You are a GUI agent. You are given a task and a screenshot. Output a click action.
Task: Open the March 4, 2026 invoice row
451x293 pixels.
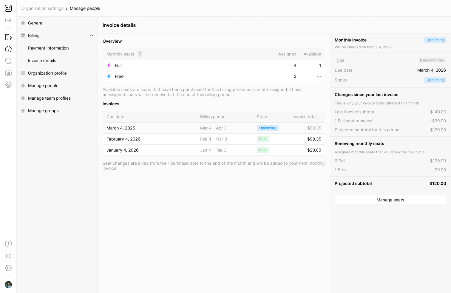(x=214, y=128)
